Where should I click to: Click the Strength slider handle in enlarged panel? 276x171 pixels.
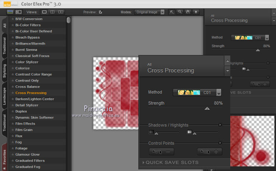click(x=207, y=108)
